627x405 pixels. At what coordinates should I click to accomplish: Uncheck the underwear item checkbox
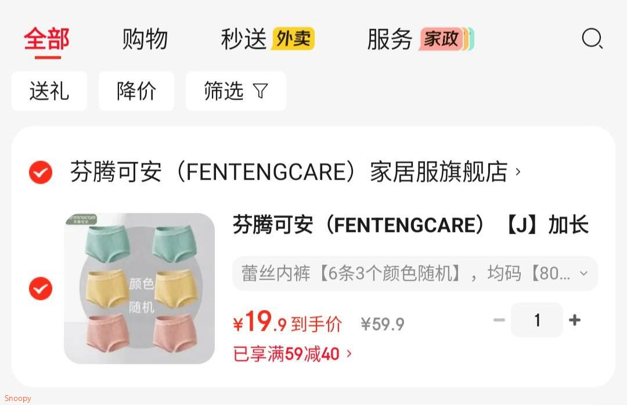tap(41, 288)
